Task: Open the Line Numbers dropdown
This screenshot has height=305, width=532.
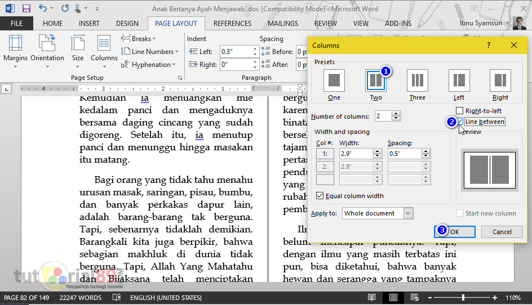Action: tap(150, 52)
